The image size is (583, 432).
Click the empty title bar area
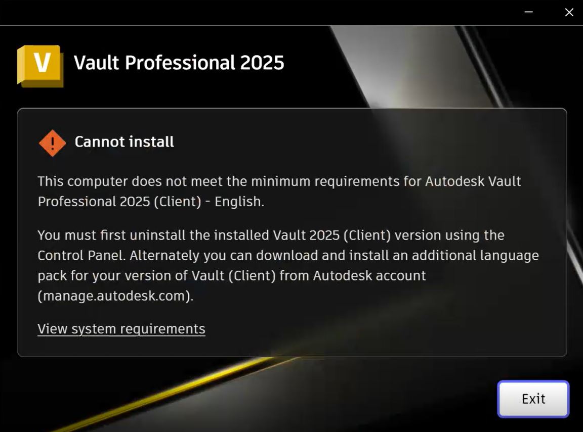click(x=260, y=12)
